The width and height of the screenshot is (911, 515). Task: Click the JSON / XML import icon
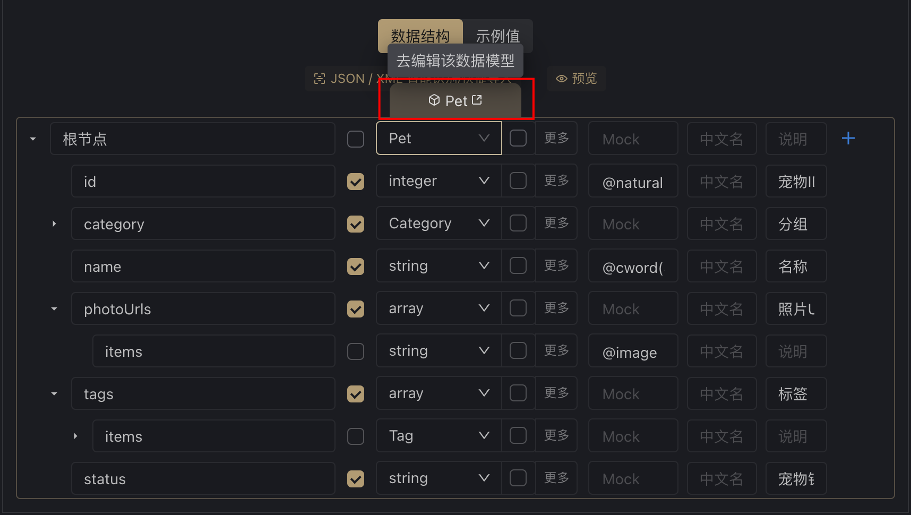[x=320, y=79]
